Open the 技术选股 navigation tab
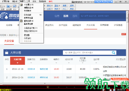 point(63,25)
